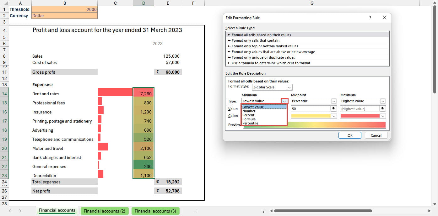Click the horizontal scrollbar left arrow
The width and height of the screenshot is (438, 216).
point(271,211)
